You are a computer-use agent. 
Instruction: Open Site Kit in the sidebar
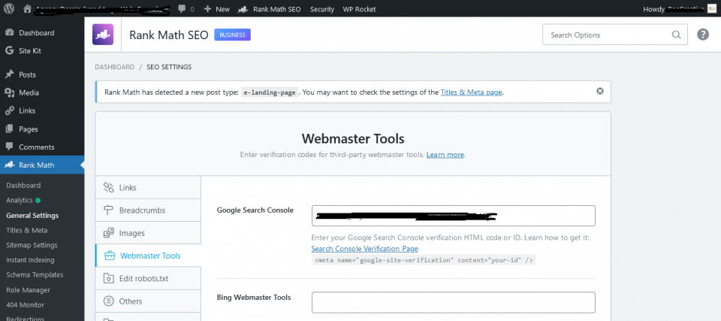pos(42,50)
